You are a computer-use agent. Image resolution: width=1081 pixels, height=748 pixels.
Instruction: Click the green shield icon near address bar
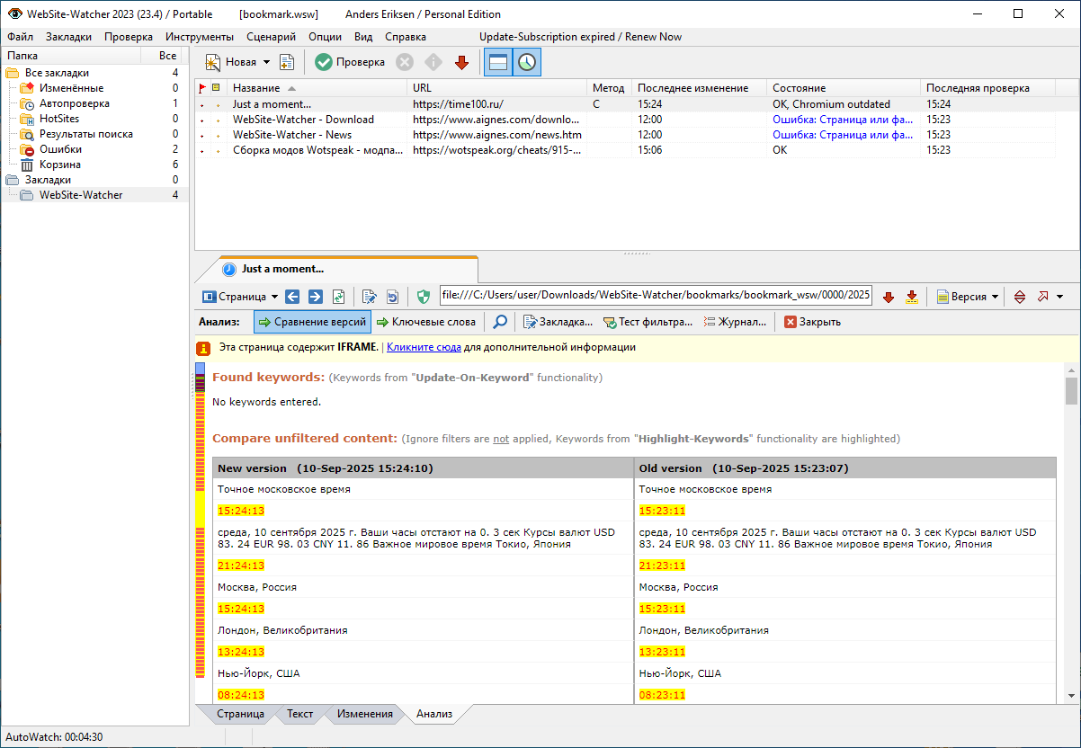(424, 297)
